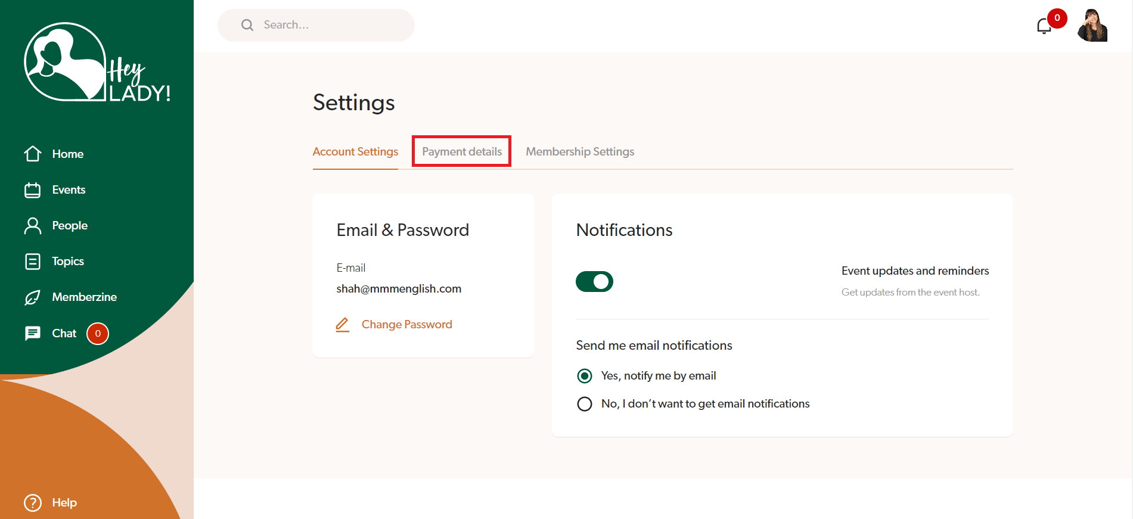Click the Change Password link
The image size is (1133, 519).
pyautogui.click(x=406, y=324)
